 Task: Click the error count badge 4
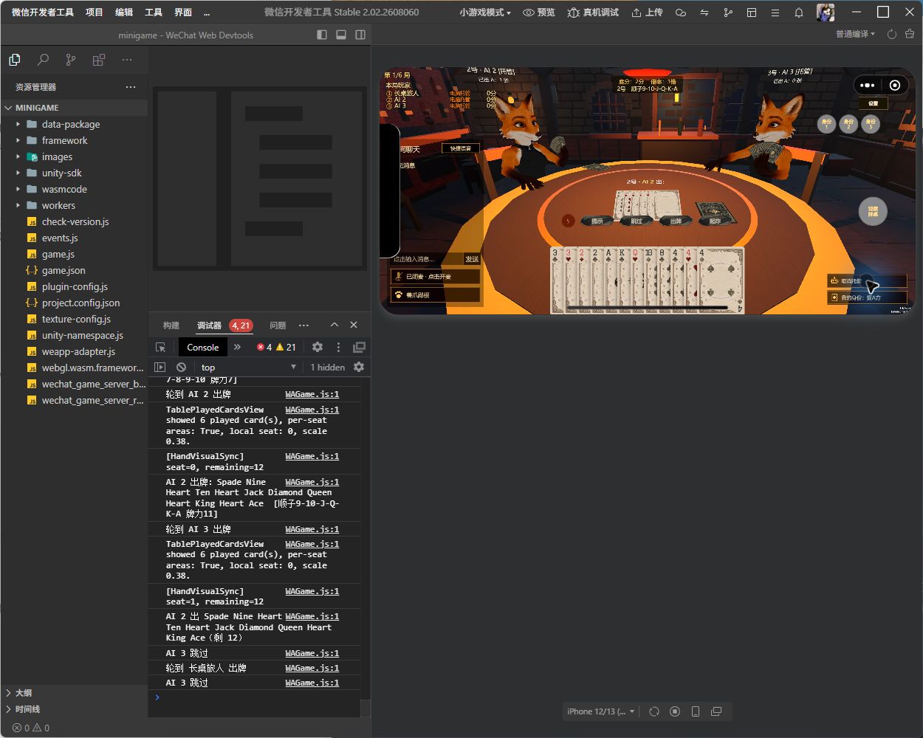tap(264, 347)
